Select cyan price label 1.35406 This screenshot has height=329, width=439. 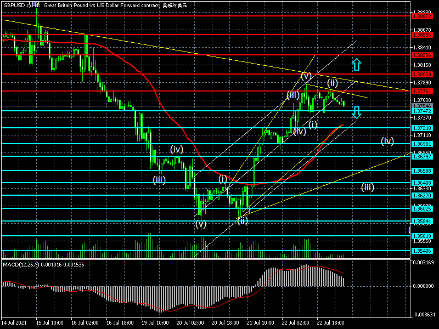pos(422,251)
